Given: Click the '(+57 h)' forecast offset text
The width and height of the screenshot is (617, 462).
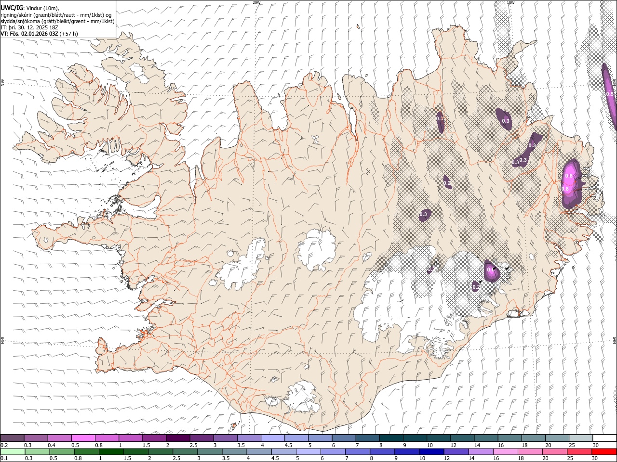Looking at the screenshot, I should [68, 34].
